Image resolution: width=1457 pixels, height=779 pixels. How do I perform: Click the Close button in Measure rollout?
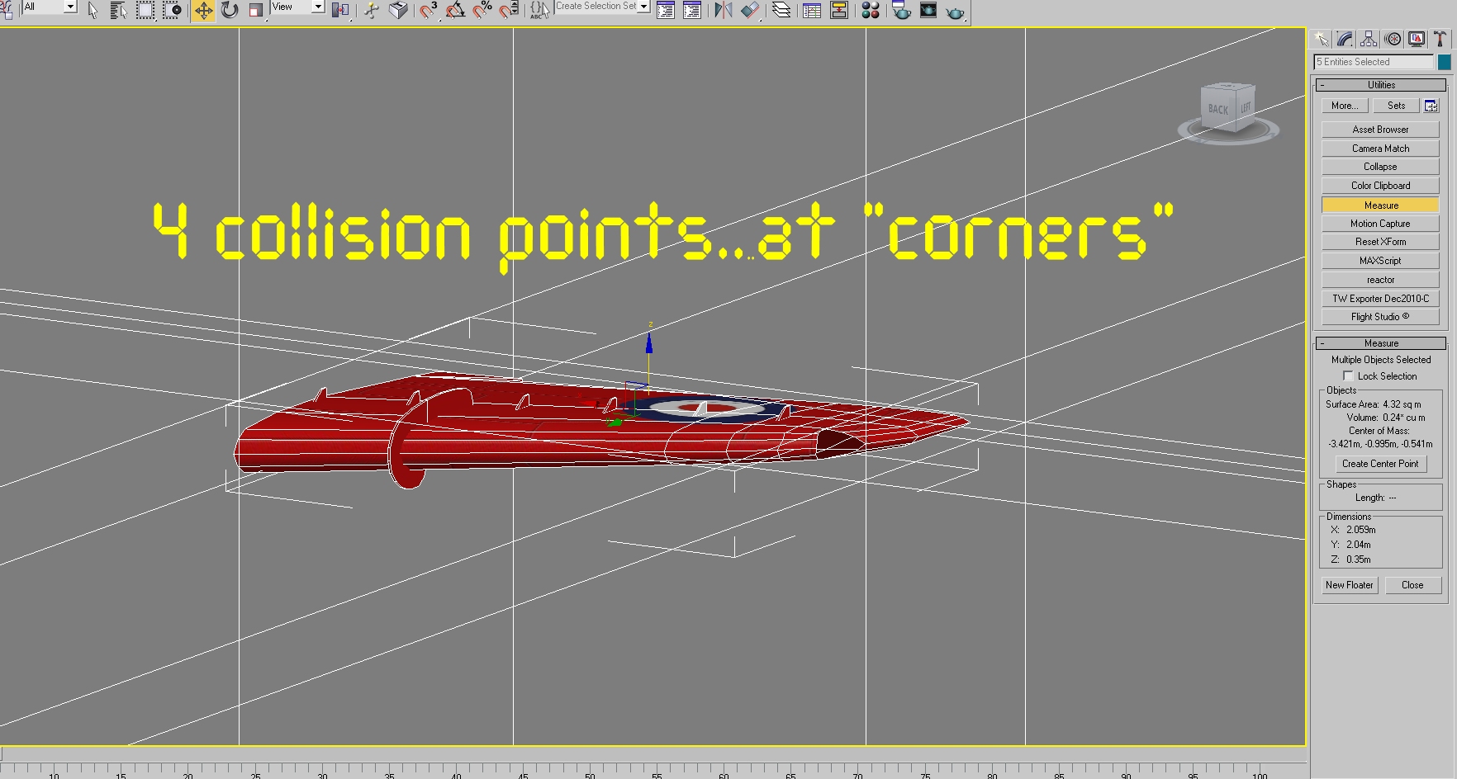coord(1412,585)
